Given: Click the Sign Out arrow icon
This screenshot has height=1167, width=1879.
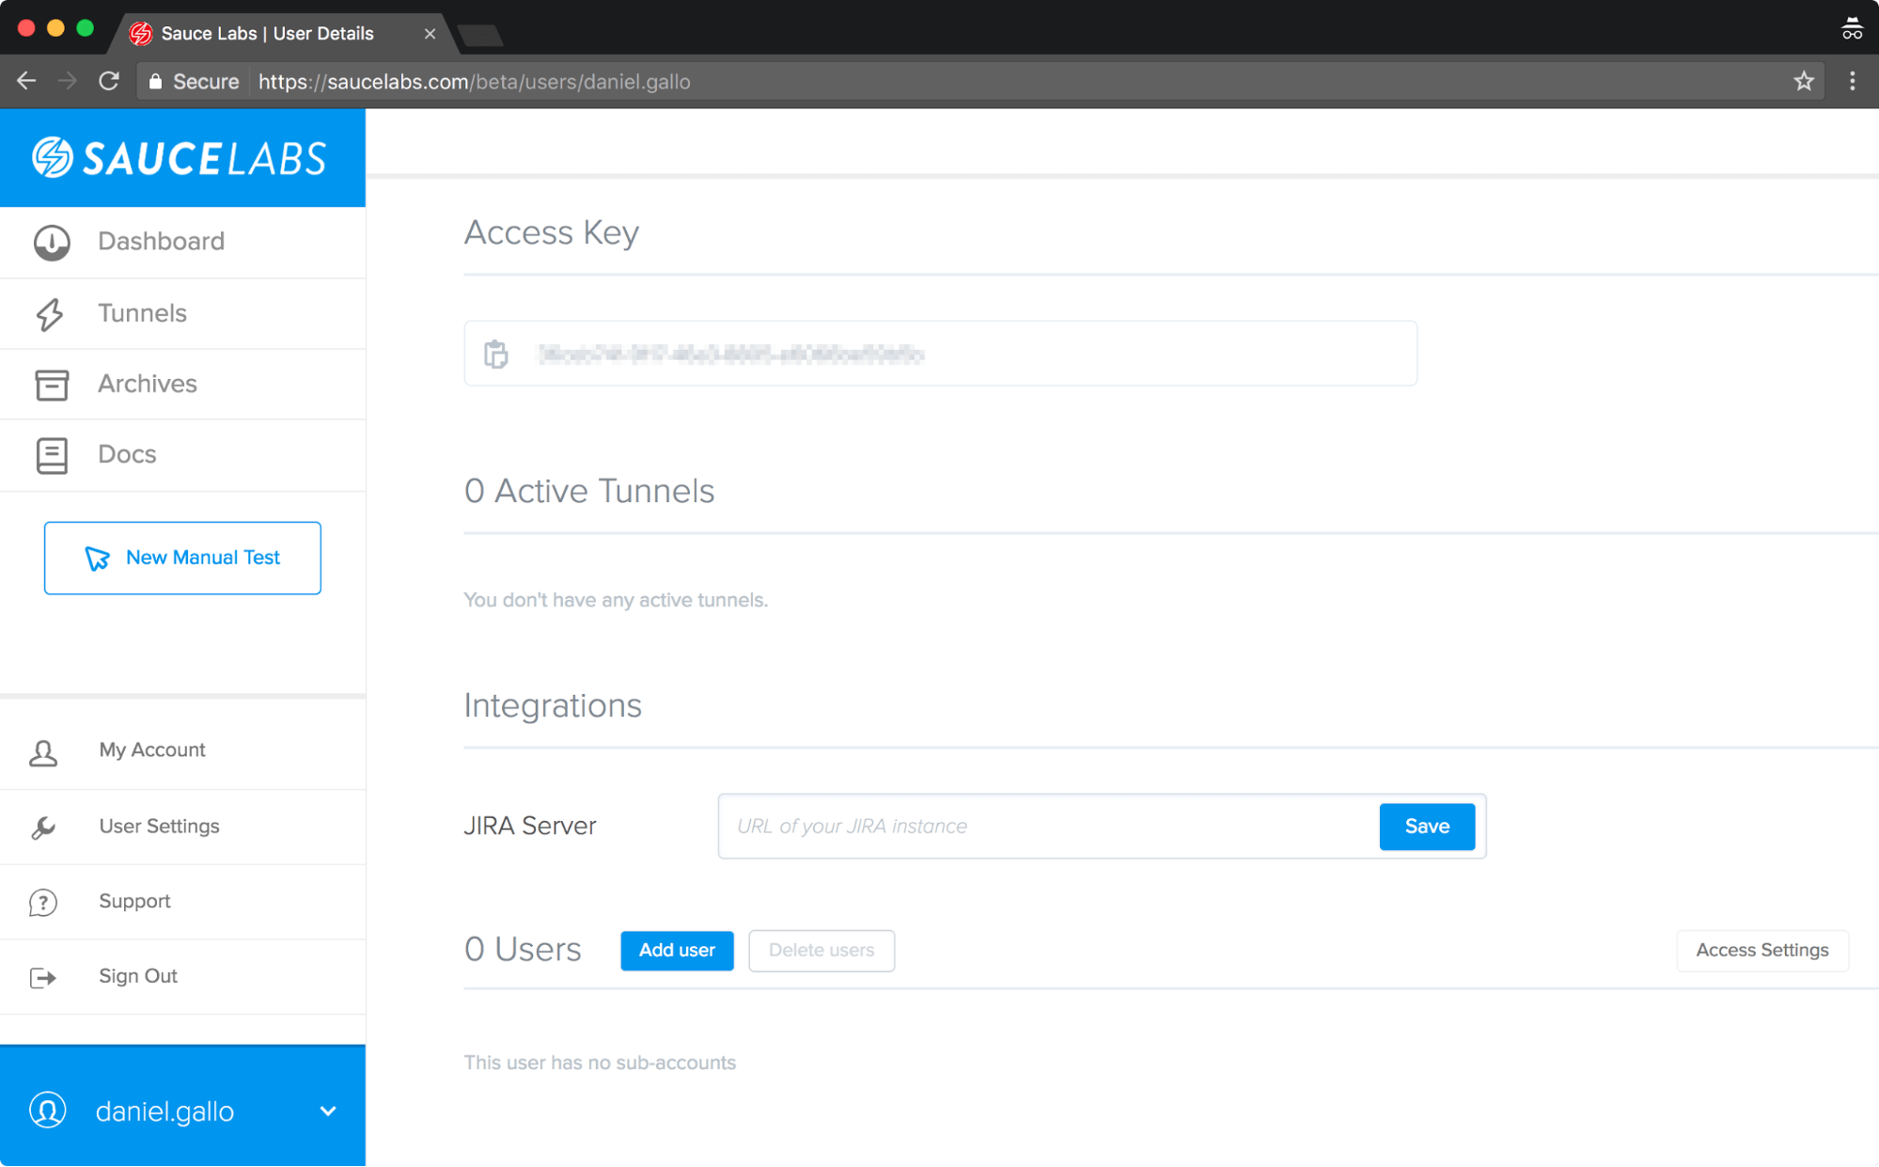Looking at the screenshot, I should tap(43, 978).
